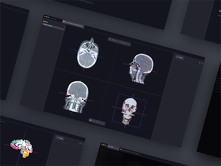The width and height of the screenshot is (221, 166).
Task: Click the lock icon in the main right panel
Action: pyautogui.click(x=202, y=63)
